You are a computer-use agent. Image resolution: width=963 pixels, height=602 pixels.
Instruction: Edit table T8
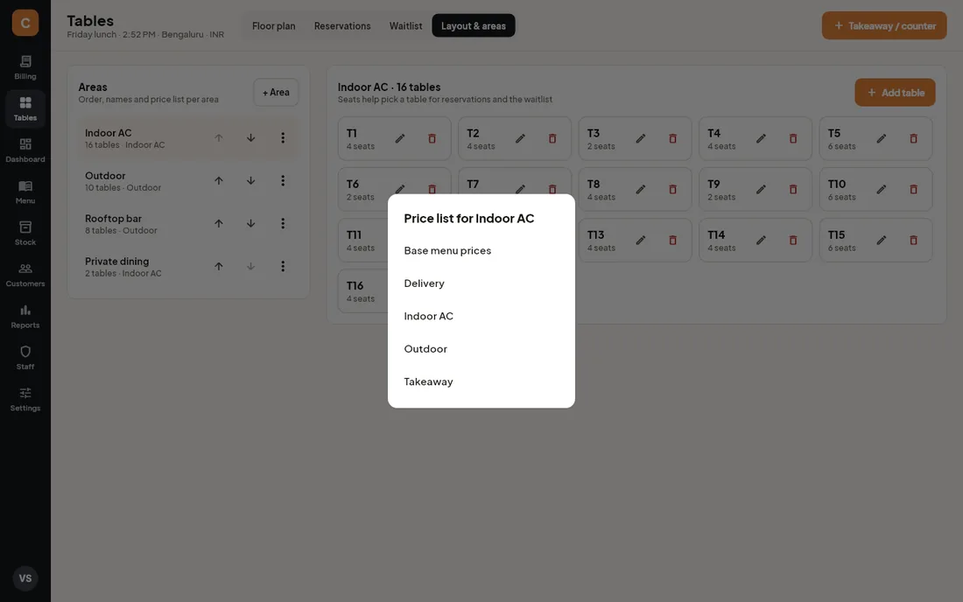tap(641, 190)
